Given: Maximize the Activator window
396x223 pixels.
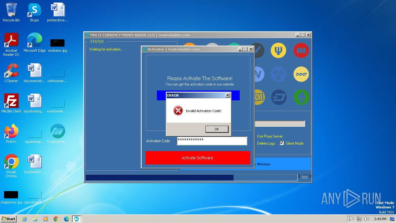Looking at the screenshot, I should [x=245, y=49].
